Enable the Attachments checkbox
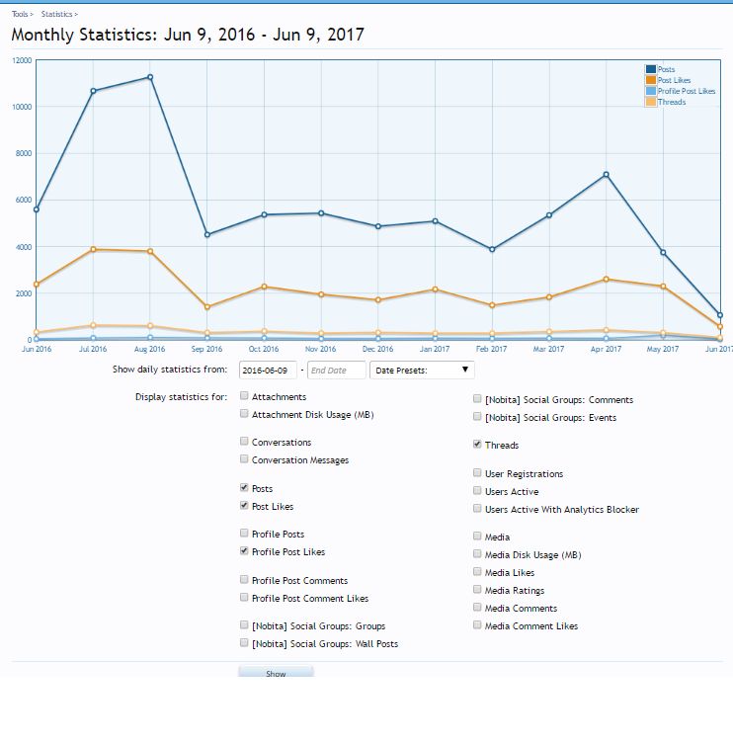 (244, 396)
